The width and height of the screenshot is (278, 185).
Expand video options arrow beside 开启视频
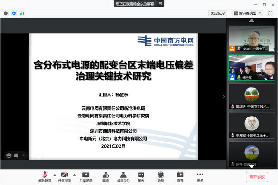point(75,174)
